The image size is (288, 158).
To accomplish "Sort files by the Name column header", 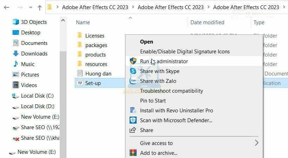I will pos(83,22).
